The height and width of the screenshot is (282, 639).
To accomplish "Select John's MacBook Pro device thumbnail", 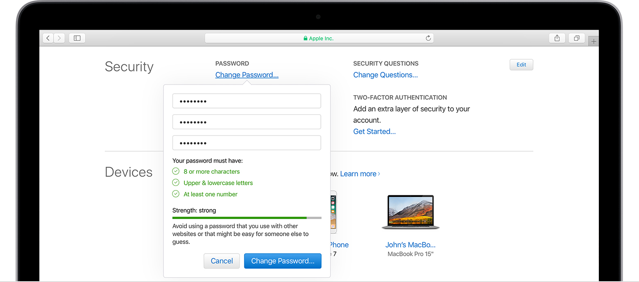I will click(x=410, y=212).
